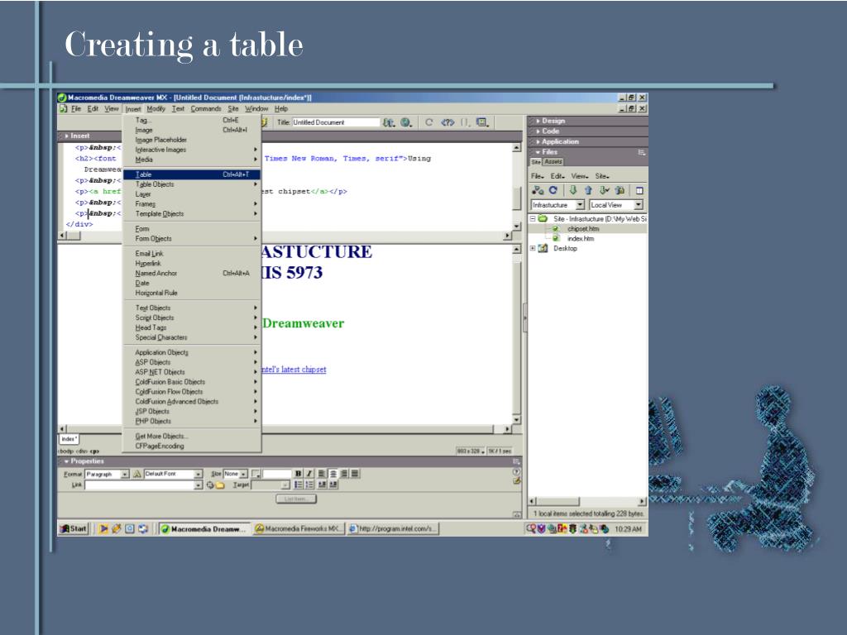Switch to program.intel.com browser taskbar button
This screenshot has height=635, width=847.
tap(393, 528)
